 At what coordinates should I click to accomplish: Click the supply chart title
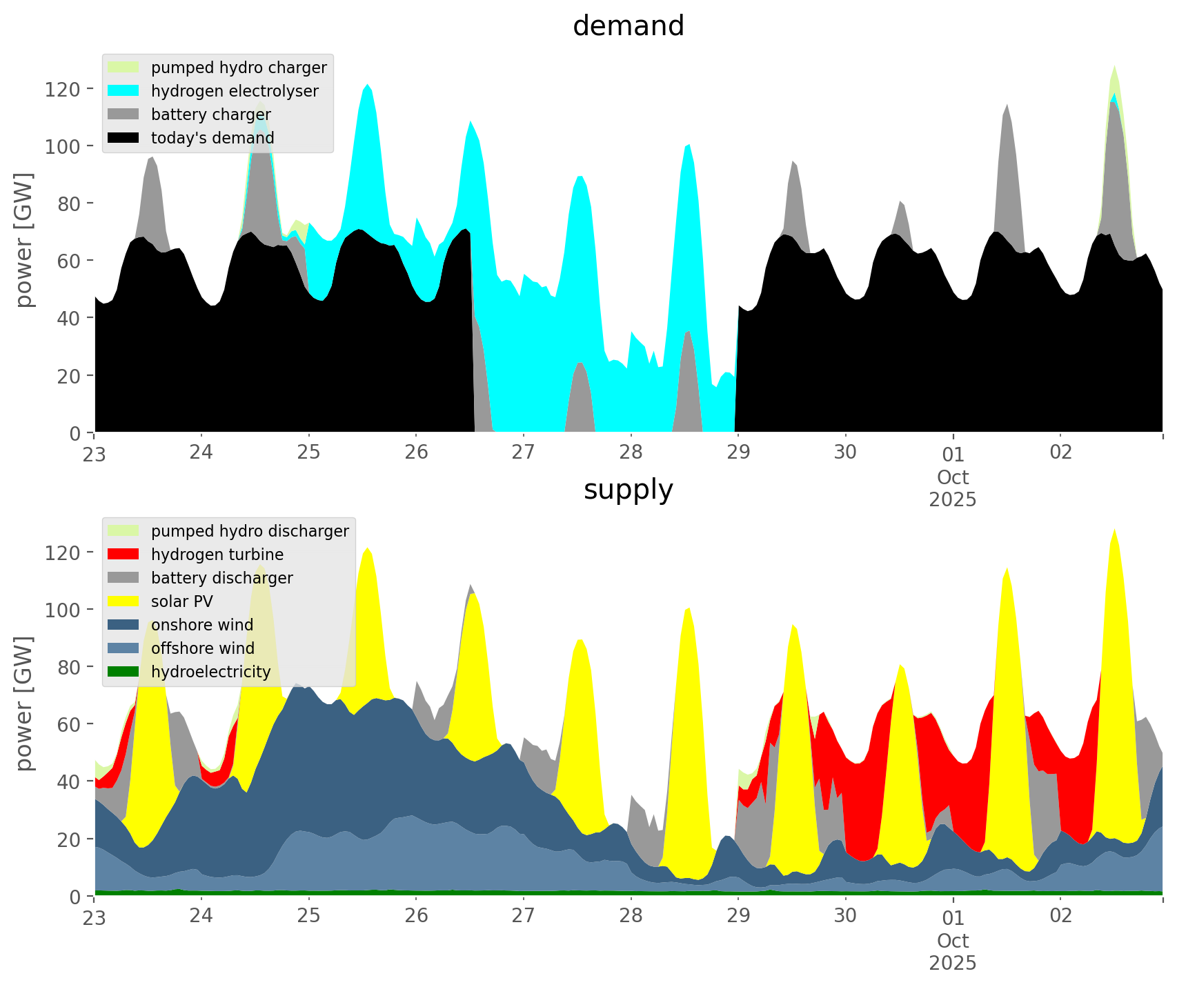point(628,490)
